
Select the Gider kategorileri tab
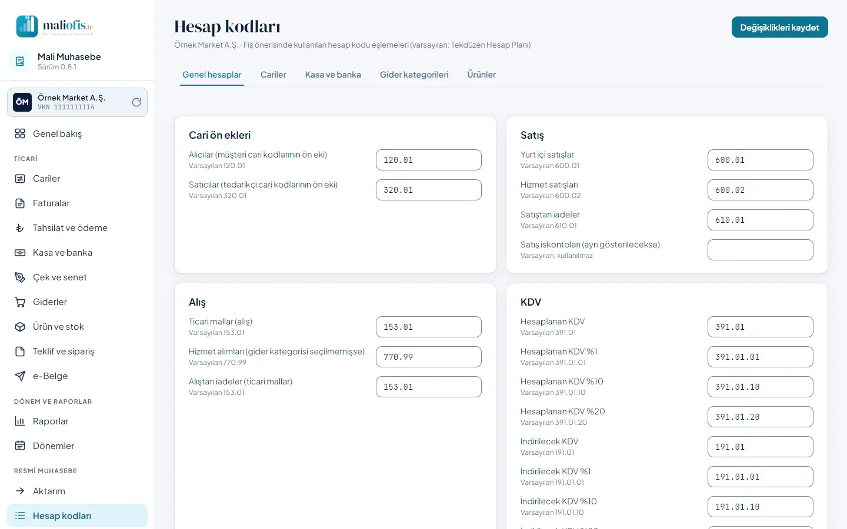tap(414, 75)
